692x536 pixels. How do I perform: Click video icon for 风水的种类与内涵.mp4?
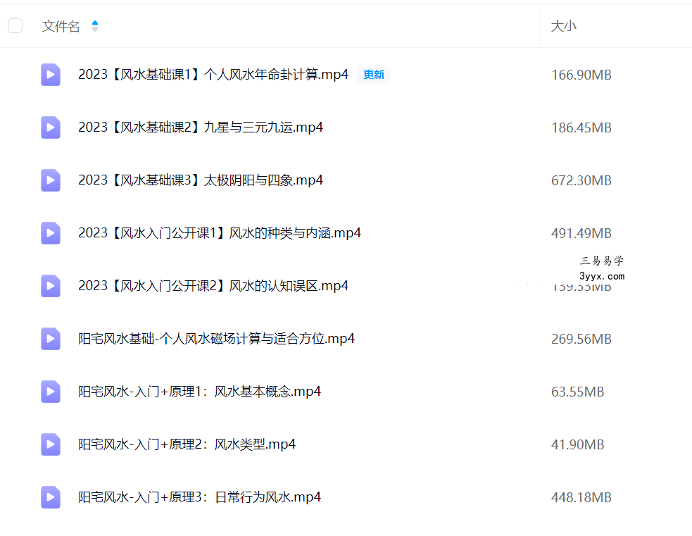[51, 233]
